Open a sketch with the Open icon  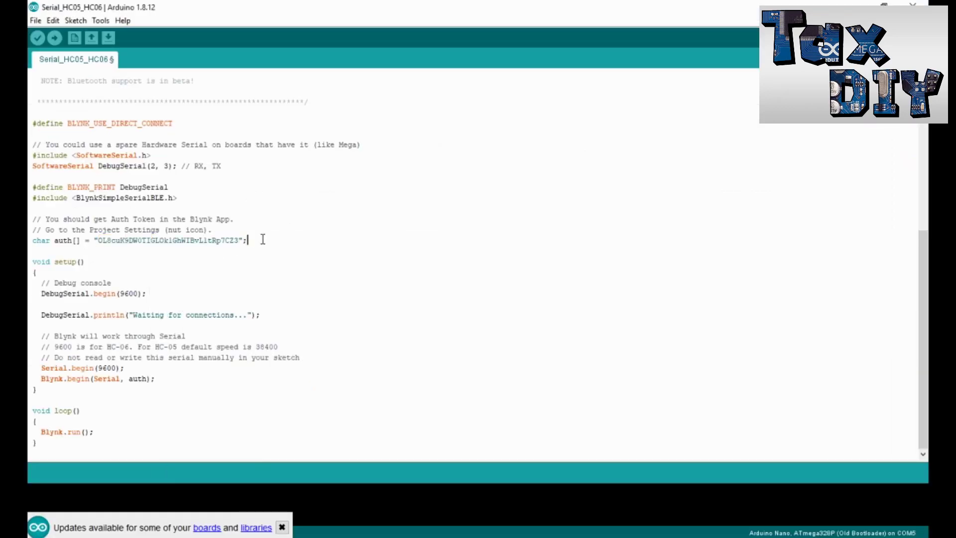coord(92,38)
